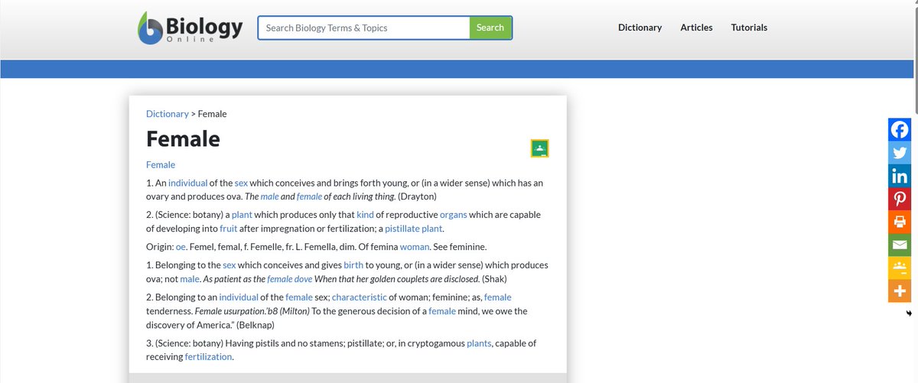Image resolution: width=918 pixels, height=383 pixels.
Task: Open the 'oe' link in Origin line
Action: 181,247
